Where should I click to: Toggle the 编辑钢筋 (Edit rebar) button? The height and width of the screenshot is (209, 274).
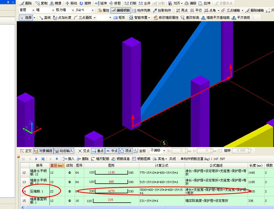121,10
